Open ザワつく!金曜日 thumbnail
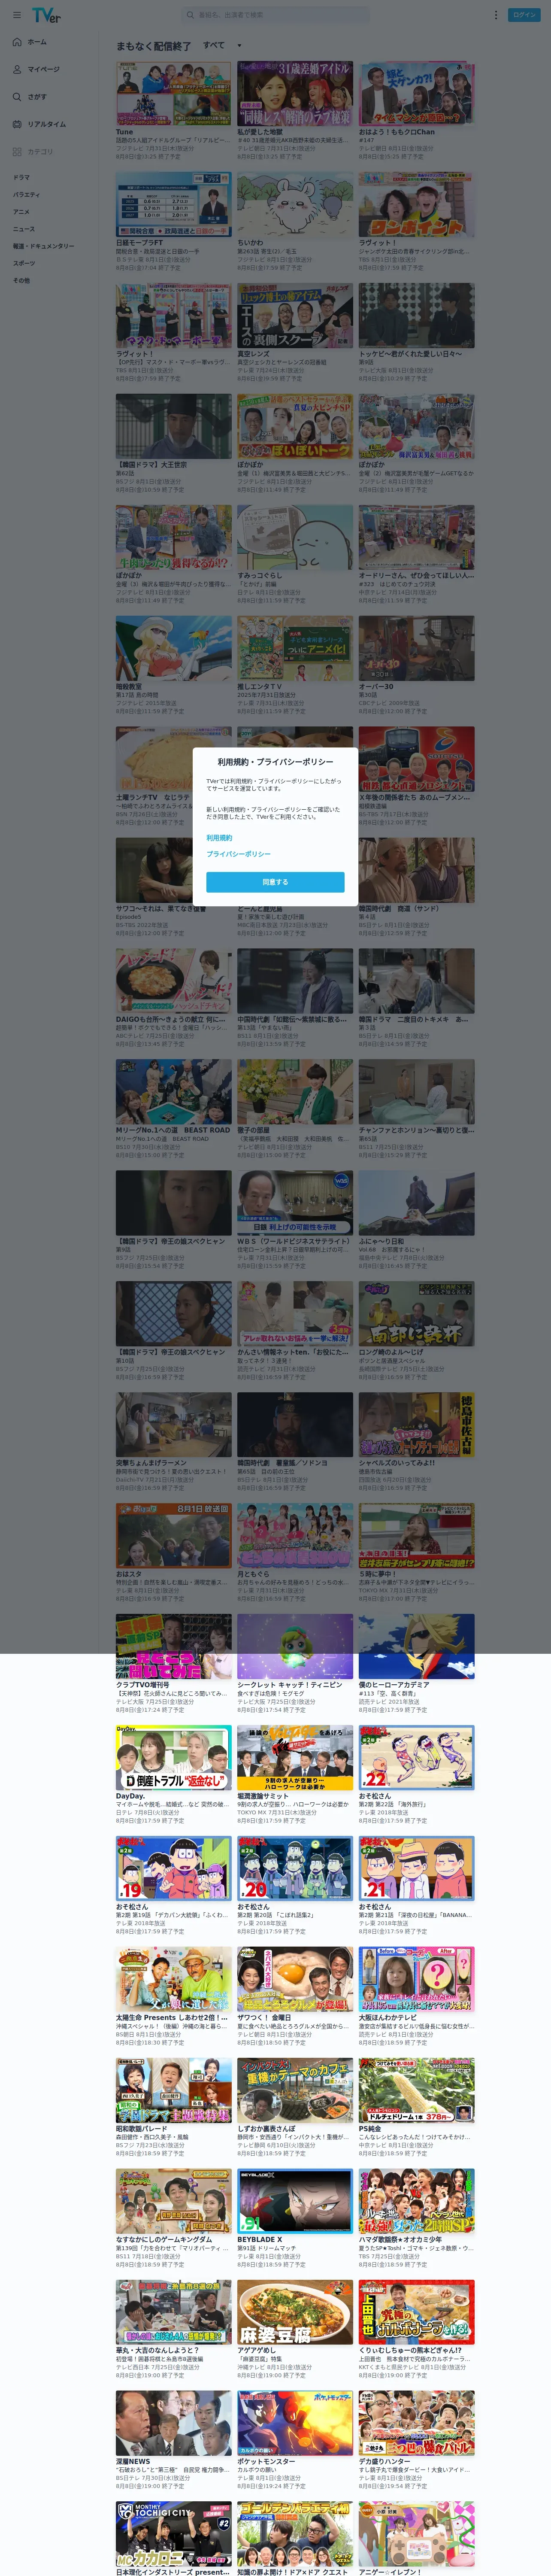Image resolution: width=551 pixels, height=2576 pixels. [295, 1979]
